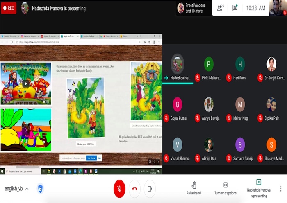The image size is (287, 203).
Task: Turn on captions
Action: [225, 188]
